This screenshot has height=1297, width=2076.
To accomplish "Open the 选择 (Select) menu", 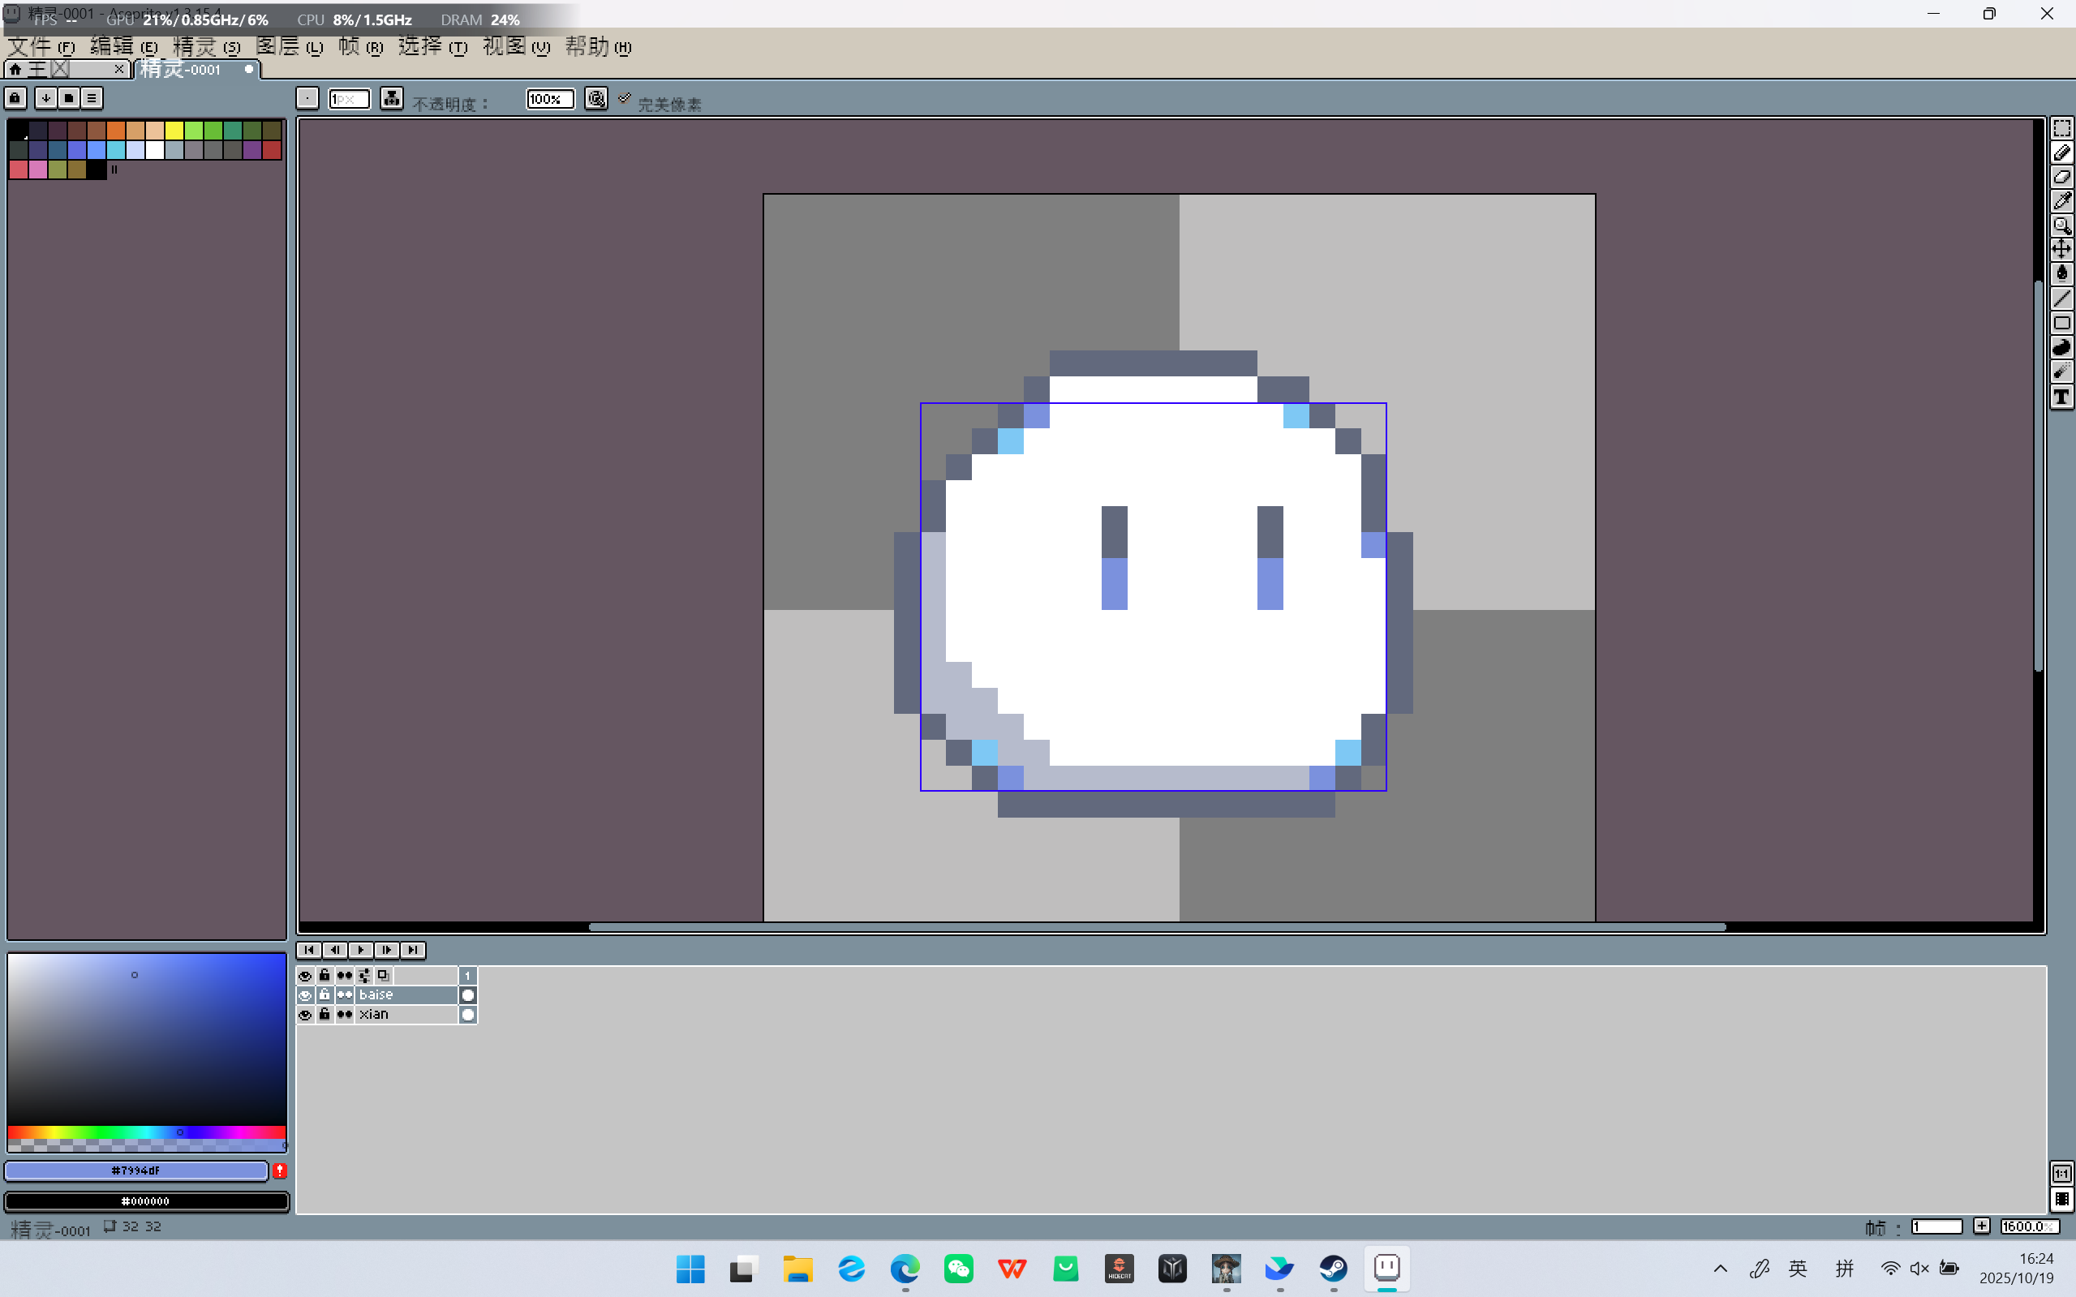I will coord(432,46).
